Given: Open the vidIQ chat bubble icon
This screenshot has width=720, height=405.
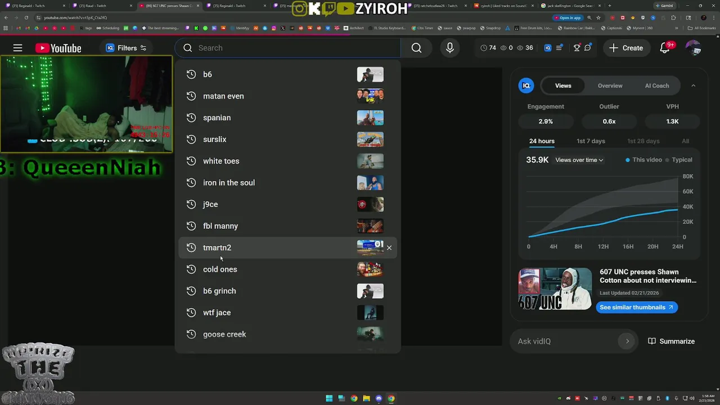Looking at the screenshot, I should tap(587, 48).
